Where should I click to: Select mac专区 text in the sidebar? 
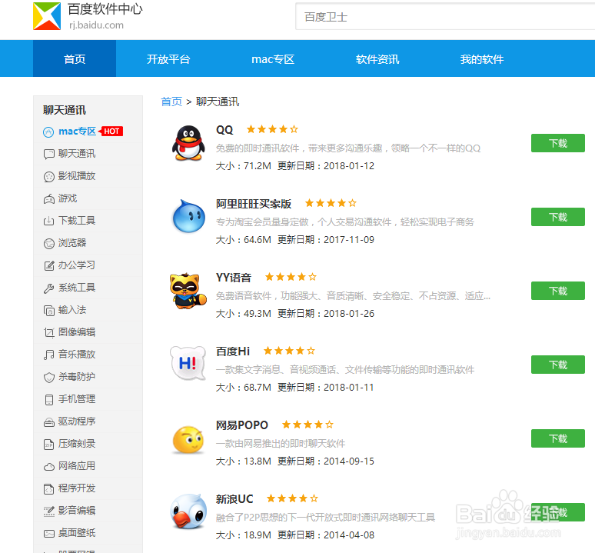tap(77, 132)
